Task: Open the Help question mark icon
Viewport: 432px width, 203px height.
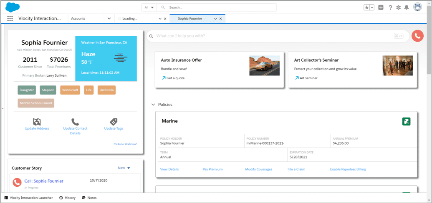Action: click(x=390, y=8)
